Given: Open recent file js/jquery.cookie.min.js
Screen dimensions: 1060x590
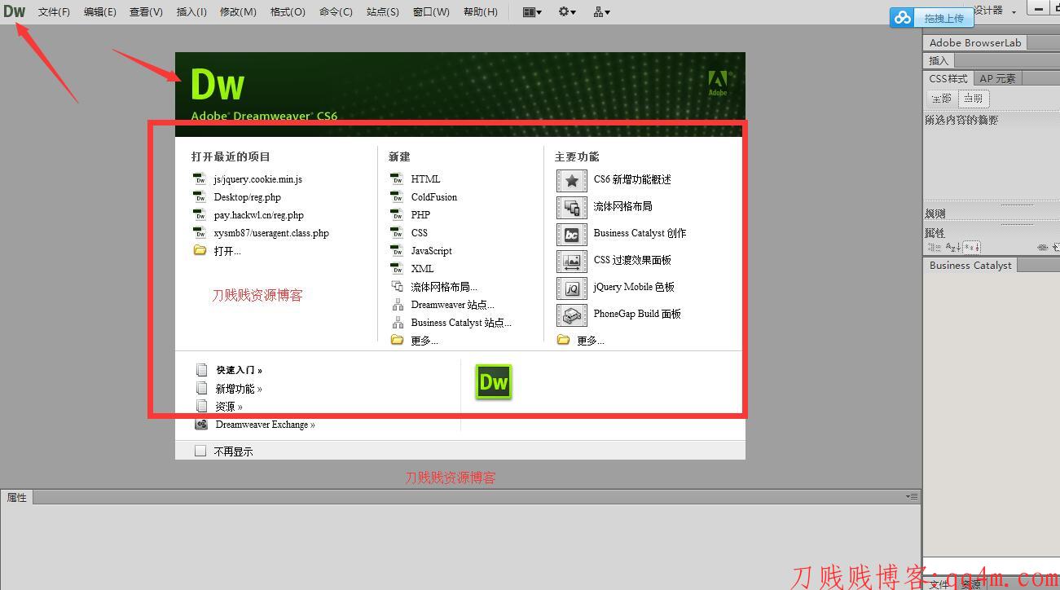Looking at the screenshot, I should point(257,179).
